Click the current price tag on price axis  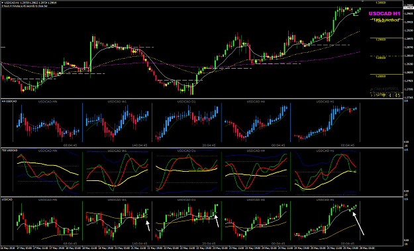409,8
